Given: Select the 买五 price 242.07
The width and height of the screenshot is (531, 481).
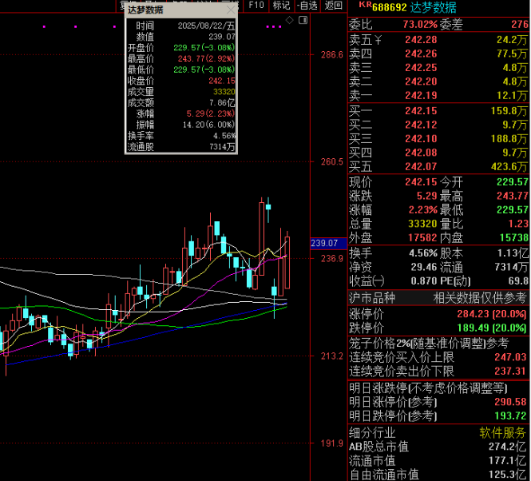Looking at the screenshot, I should pos(421,167).
